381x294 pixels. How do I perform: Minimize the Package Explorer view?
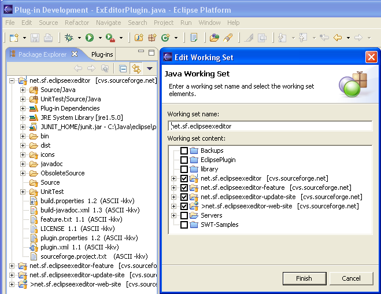point(141,52)
